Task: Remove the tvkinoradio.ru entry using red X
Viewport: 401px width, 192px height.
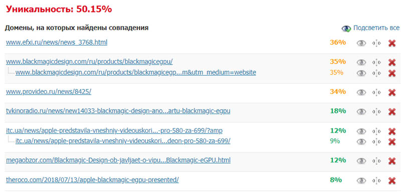Action: coord(392,111)
